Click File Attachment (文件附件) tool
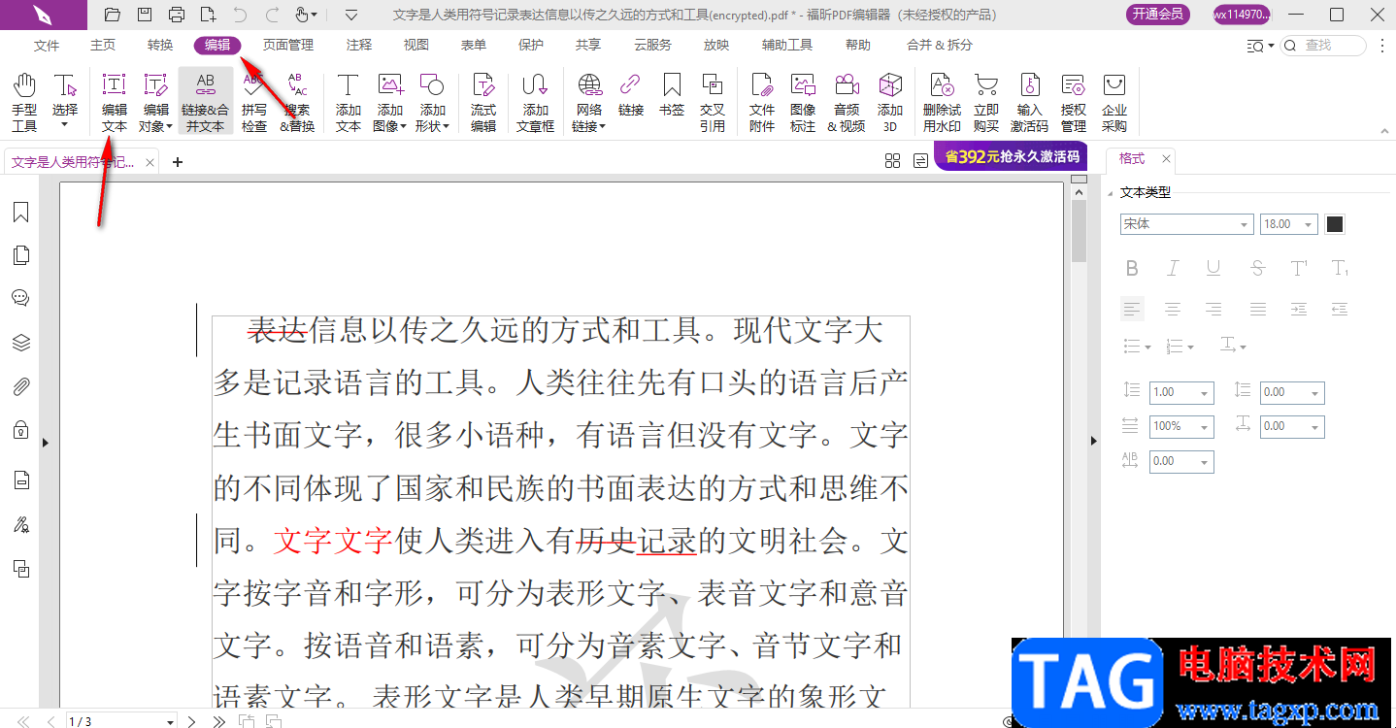 pos(762,101)
